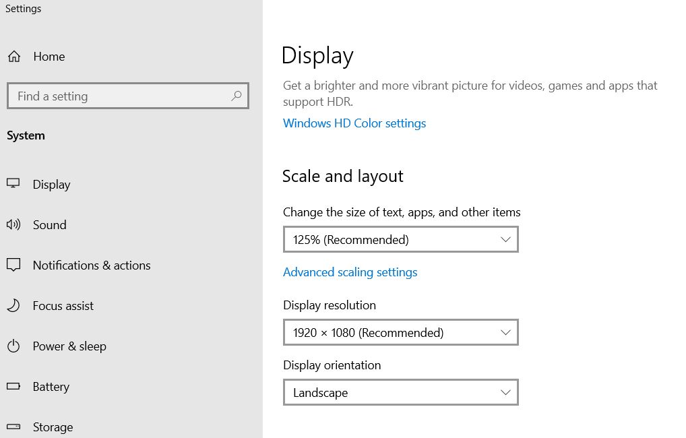Screen dimensions: 686x438
Task: Open the 125% (Recommended) scale dropdown
Action: 401,239
